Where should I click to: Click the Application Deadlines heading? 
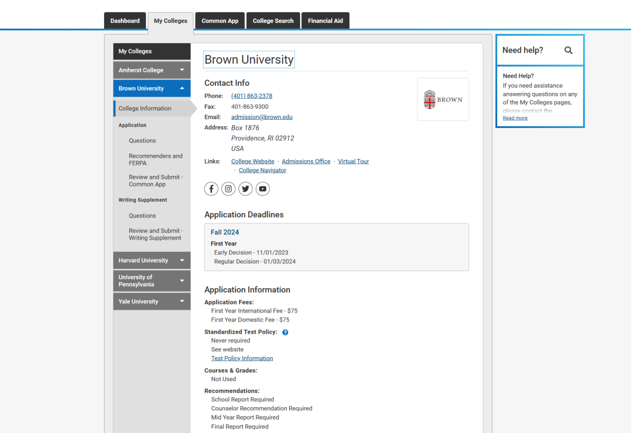[244, 215]
